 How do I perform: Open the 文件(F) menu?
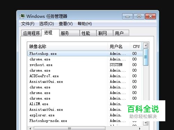pyautogui.click(x=28, y=24)
